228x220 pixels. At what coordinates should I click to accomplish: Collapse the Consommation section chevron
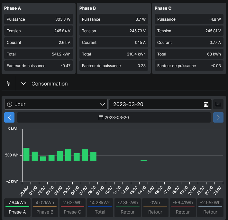(x=23, y=84)
